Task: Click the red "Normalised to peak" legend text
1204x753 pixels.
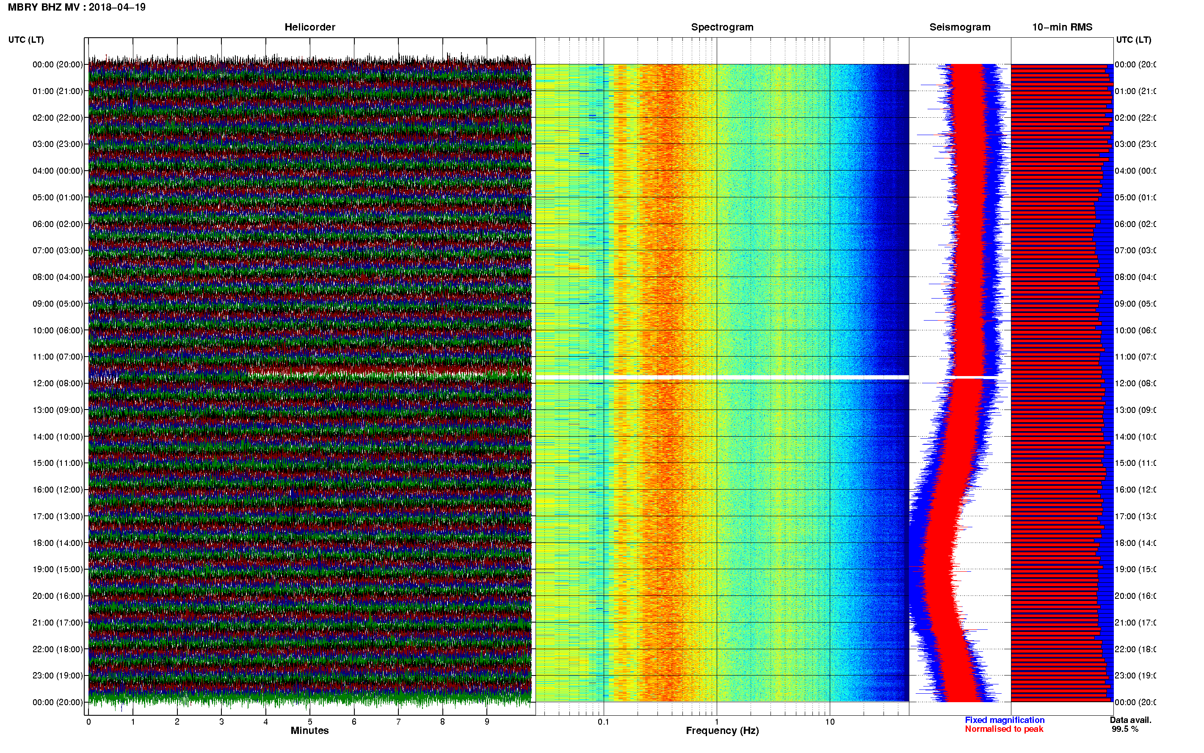Action: click(x=1004, y=729)
